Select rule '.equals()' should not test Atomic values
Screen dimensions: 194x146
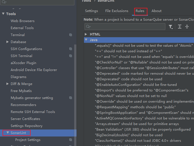coord(144,46)
